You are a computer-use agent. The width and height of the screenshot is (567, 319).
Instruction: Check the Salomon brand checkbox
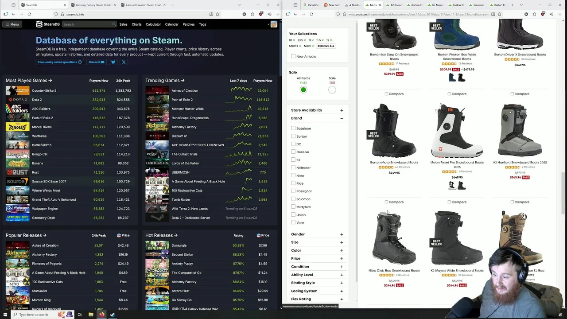pyautogui.click(x=293, y=199)
